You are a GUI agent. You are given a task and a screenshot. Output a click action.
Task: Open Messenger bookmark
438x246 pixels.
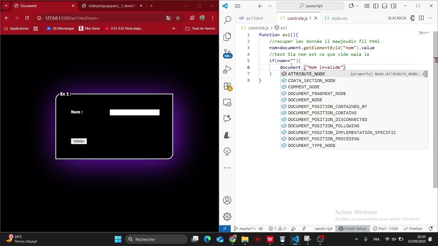60,28
